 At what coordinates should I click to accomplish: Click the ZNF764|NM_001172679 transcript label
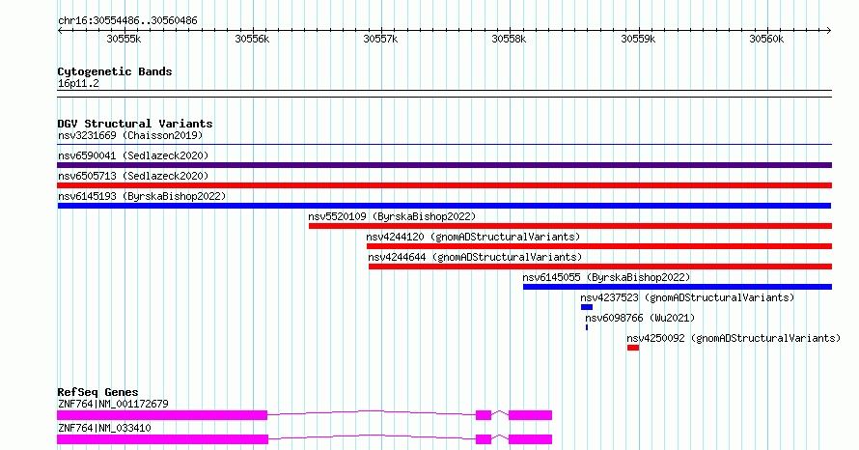(x=113, y=404)
